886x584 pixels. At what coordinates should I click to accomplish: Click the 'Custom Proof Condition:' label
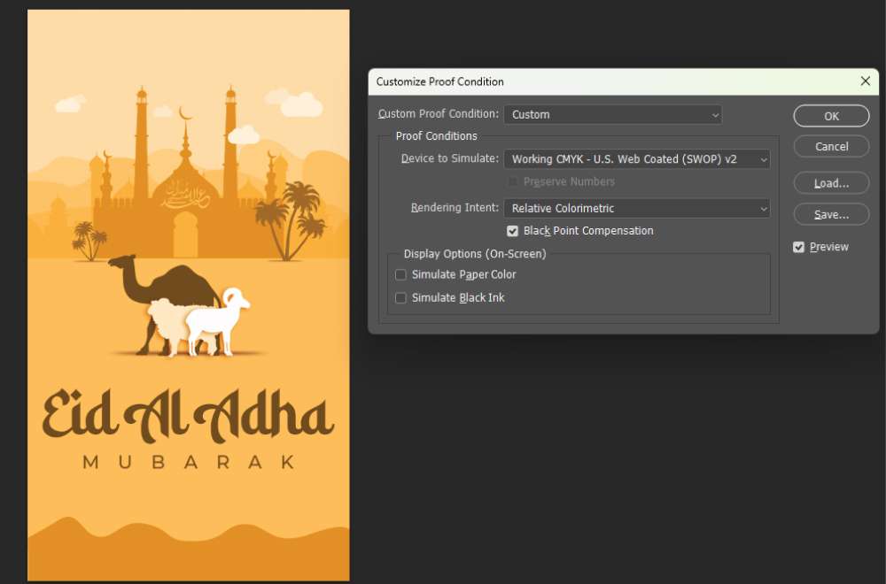click(x=438, y=114)
